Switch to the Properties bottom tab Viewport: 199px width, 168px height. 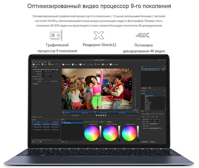coord(35,117)
